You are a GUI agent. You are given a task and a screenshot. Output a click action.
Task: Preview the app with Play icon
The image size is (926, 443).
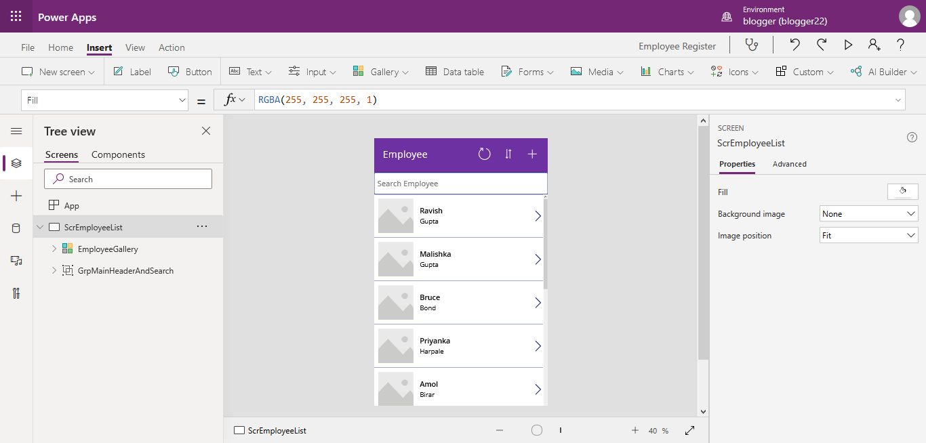point(848,45)
